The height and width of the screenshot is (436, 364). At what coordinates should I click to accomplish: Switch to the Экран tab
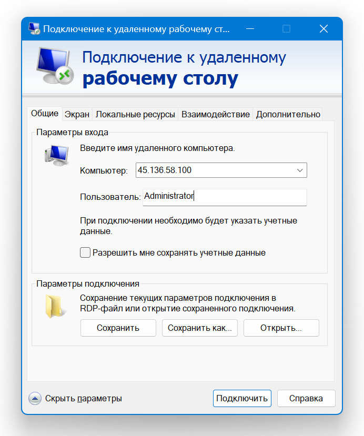77,114
